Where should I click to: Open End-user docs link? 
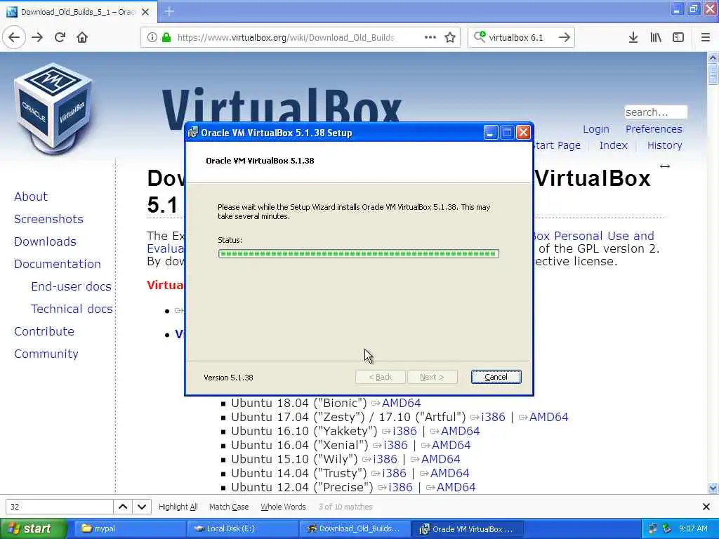(71, 286)
